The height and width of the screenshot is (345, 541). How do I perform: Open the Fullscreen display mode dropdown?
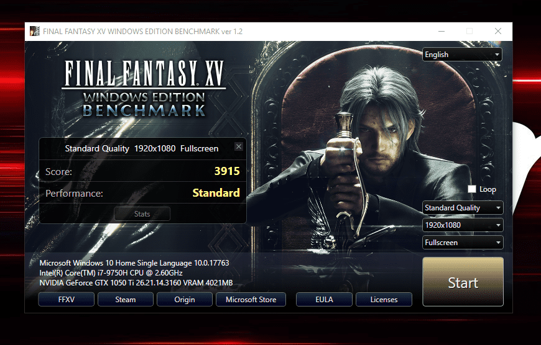(x=463, y=243)
